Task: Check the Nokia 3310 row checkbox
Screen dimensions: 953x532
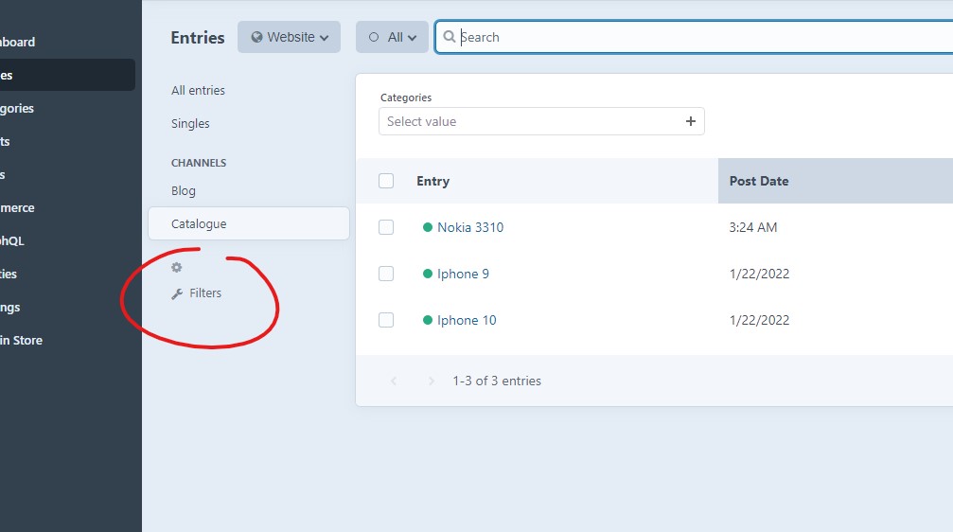Action: pos(386,227)
